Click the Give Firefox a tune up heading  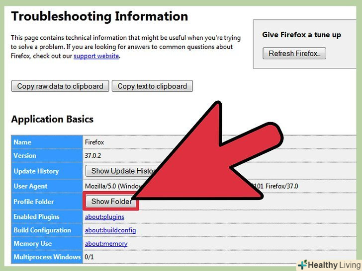point(301,35)
